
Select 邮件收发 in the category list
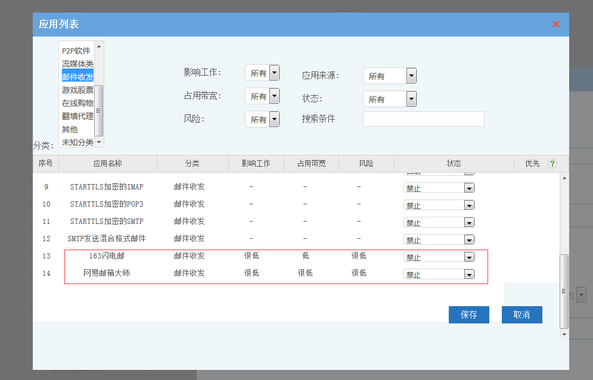(x=77, y=77)
